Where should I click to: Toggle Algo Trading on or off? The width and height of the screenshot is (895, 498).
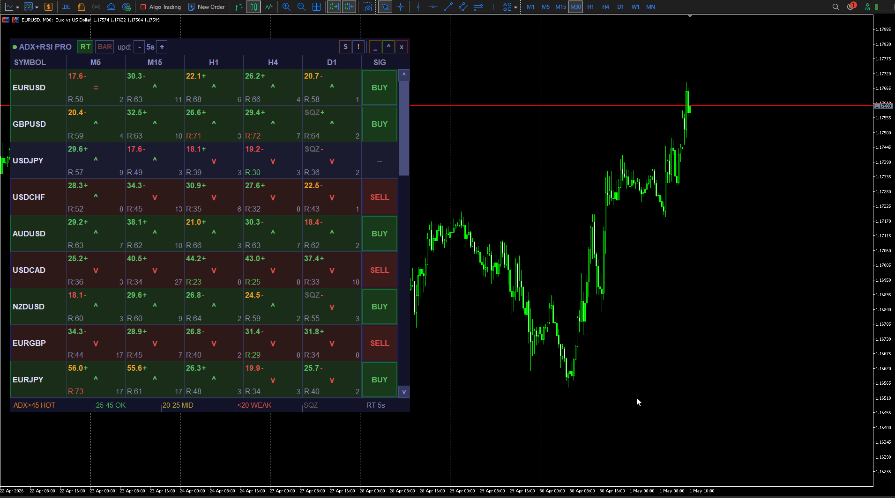coord(160,7)
